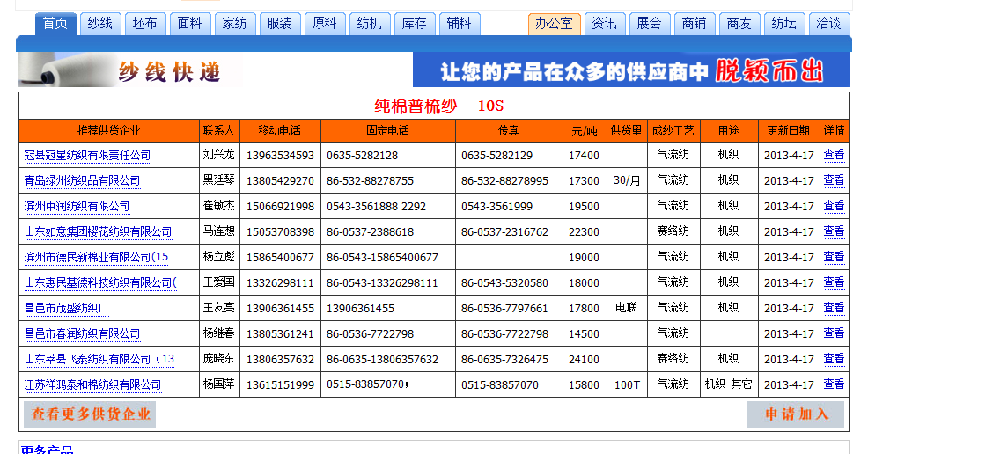This screenshot has height=454, width=993.
Task: Switch to the 纱线 tab
Action: pos(100,24)
